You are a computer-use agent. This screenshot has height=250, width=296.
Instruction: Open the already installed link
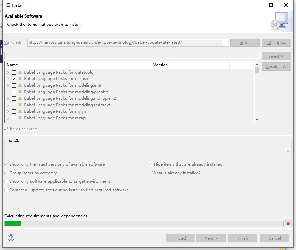183,173
